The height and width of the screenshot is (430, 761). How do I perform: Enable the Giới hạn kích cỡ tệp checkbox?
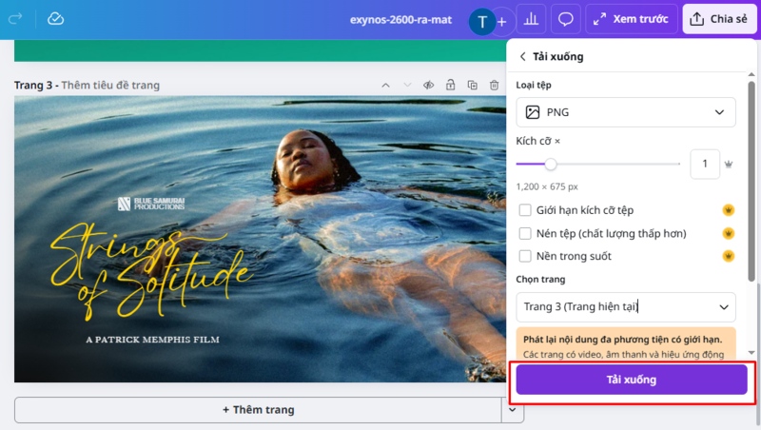[x=525, y=210]
